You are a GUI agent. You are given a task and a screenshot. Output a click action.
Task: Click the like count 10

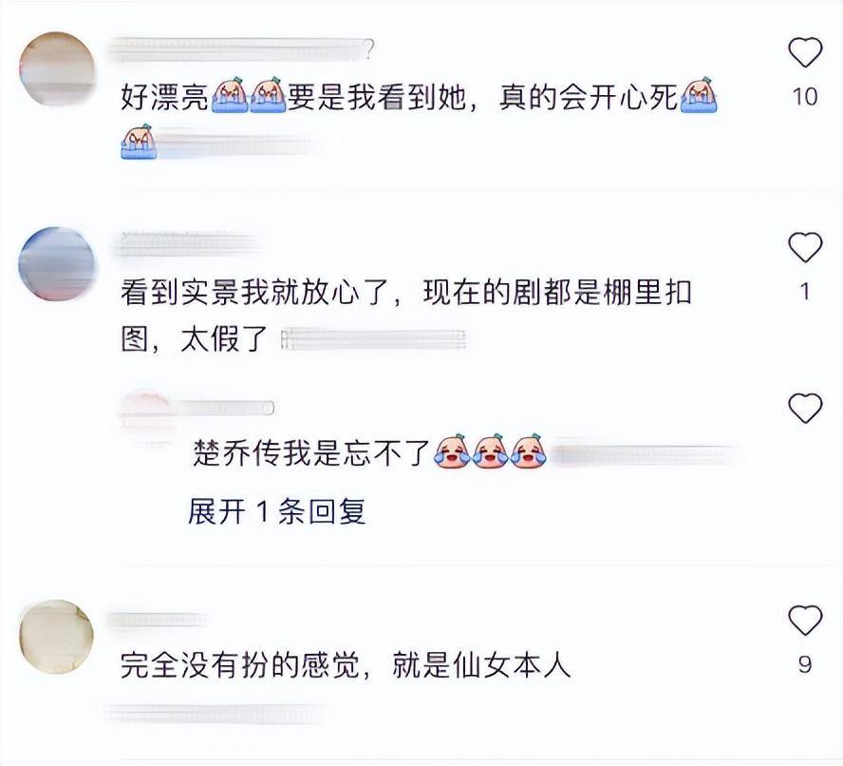tap(805, 97)
